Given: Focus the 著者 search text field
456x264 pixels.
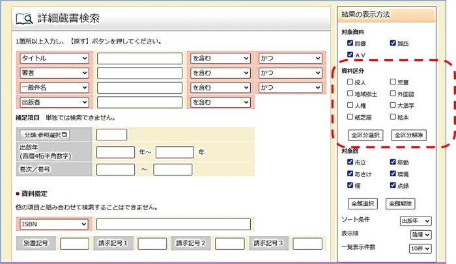Looking at the screenshot, I should 139,73.
